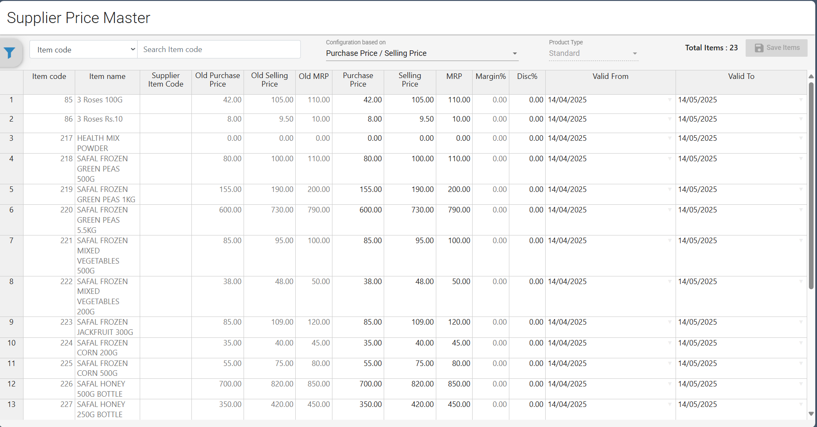Open the Product Type Standard dropdown
Screen dimensions: 817x427
[x=593, y=53]
